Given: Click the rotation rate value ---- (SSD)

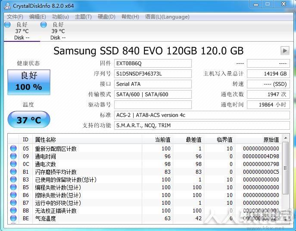Looking at the screenshot, I should click(268, 84).
